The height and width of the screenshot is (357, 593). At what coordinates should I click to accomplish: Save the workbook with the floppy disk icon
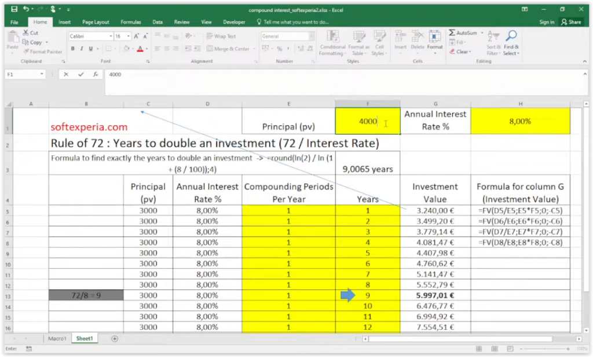coord(14,9)
